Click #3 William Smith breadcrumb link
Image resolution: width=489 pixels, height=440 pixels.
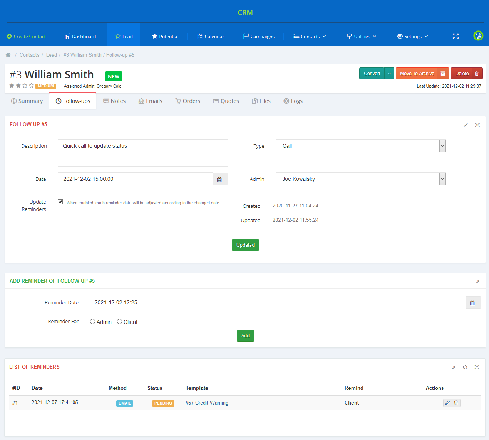[82, 55]
